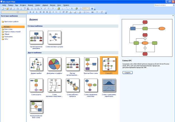Open the Undo history dropdown arrow
Viewport: 175px width, 122px height.
tap(51, 9)
